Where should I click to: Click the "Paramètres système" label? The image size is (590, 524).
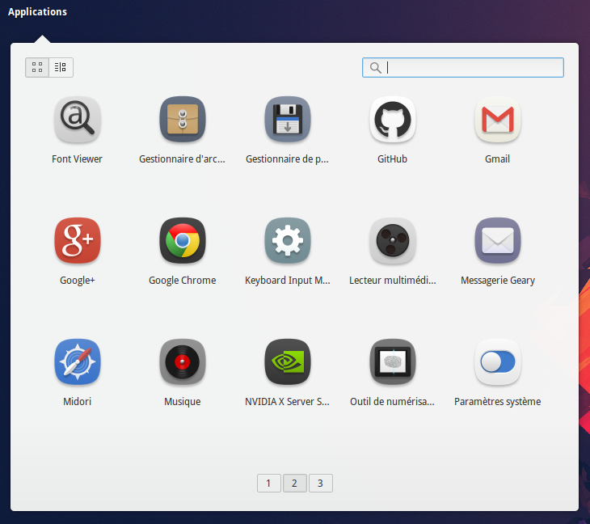497,402
